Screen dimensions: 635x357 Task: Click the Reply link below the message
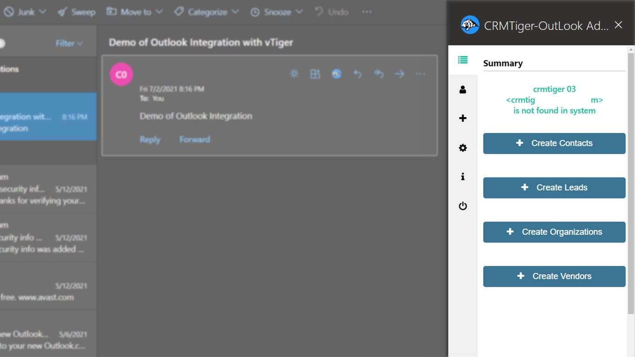pos(150,139)
